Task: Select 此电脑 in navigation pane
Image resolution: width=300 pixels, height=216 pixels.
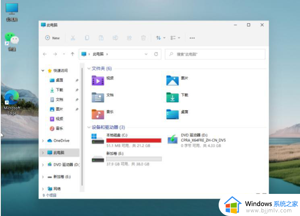Action: (58, 152)
